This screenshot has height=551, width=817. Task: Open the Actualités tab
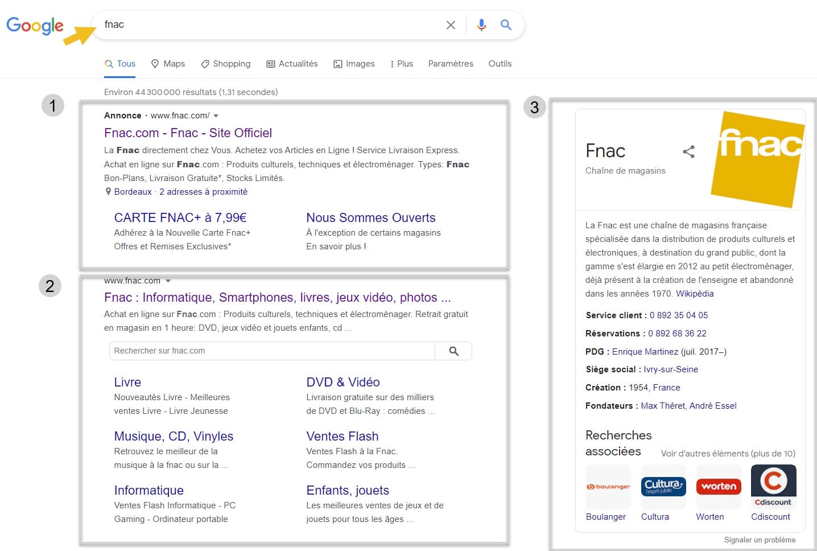point(292,64)
